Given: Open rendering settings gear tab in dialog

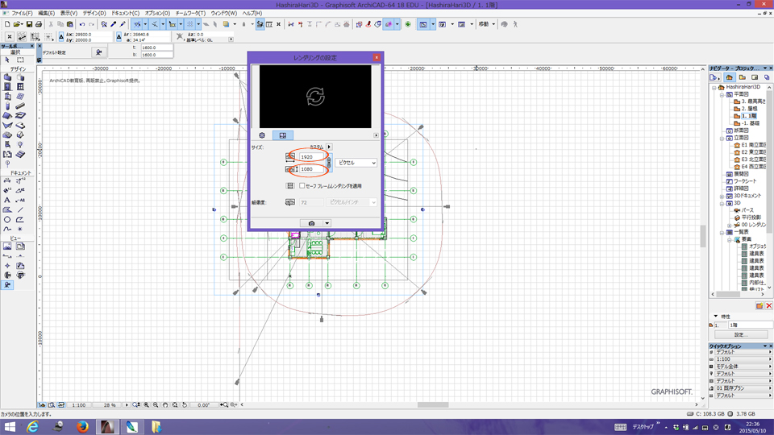Looking at the screenshot, I should [x=262, y=135].
